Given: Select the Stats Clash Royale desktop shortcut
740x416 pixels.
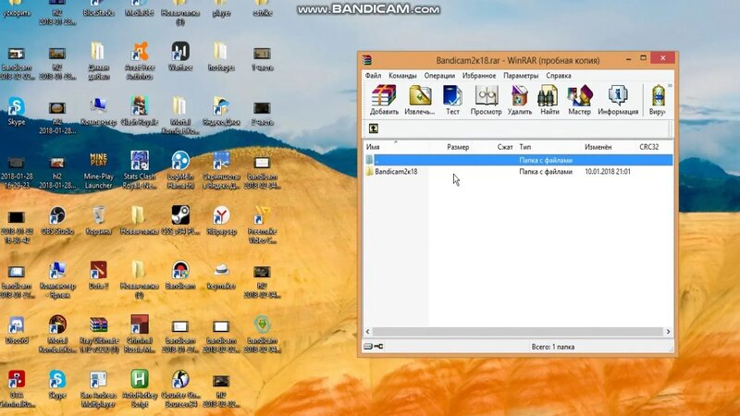Looking at the screenshot, I should coord(140,171).
